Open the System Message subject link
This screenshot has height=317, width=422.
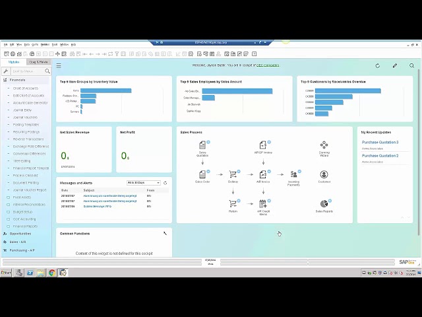(98, 207)
